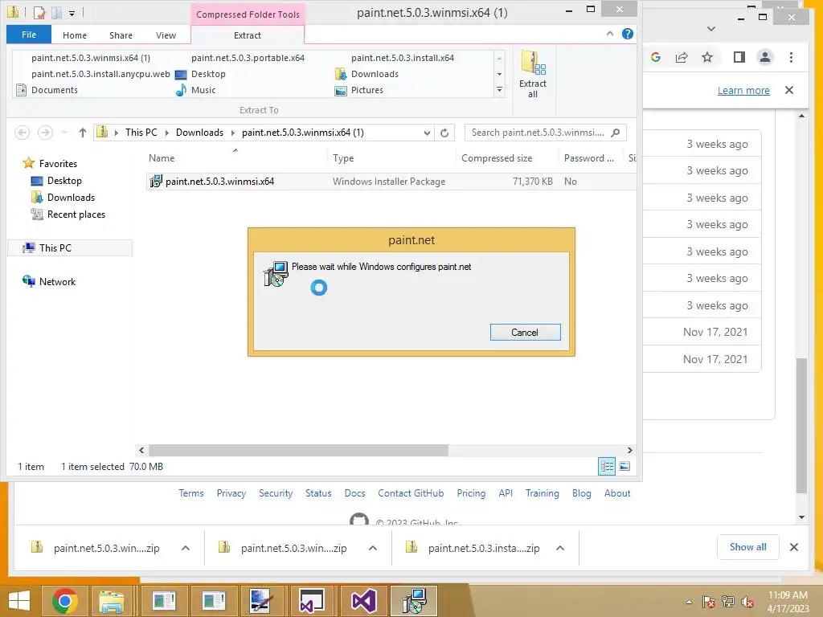Collapse the ribbon with the caret icon

(610, 34)
